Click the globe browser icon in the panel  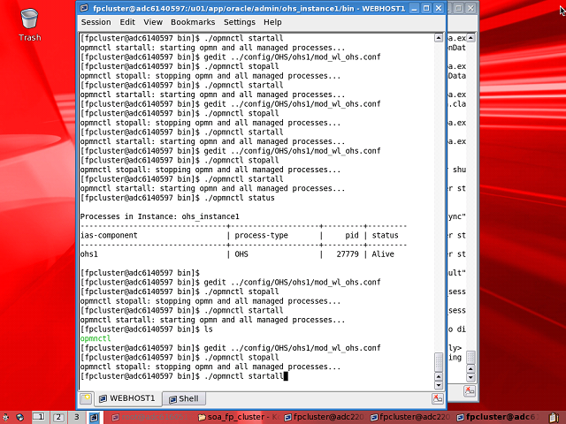[20, 417]
